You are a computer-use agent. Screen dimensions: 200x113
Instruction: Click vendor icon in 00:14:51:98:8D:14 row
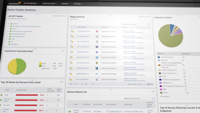click(97, 37)
